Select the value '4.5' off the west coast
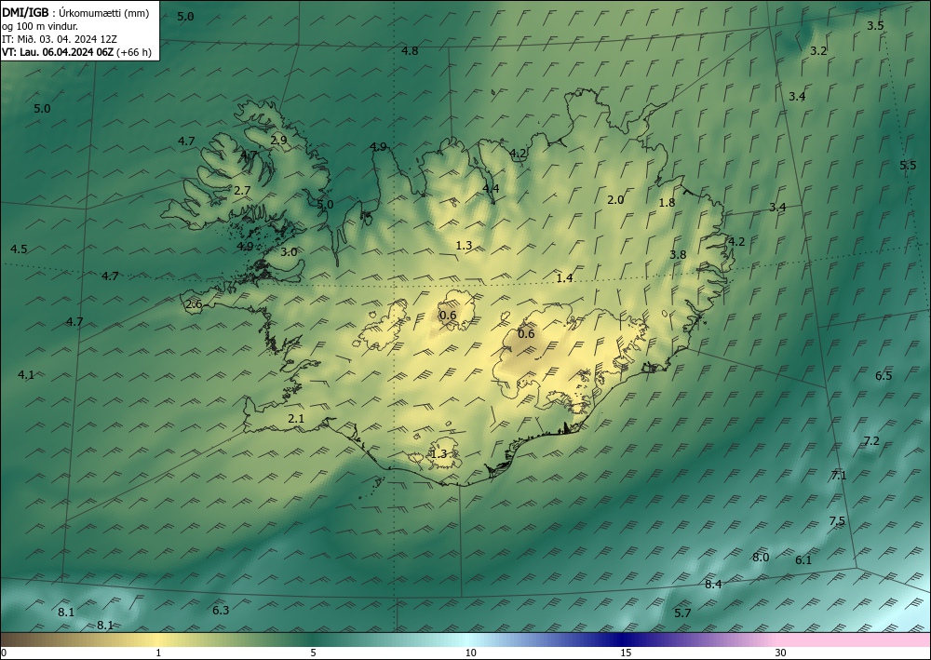Viewport: 931px width, 660px height. [19, 249]
